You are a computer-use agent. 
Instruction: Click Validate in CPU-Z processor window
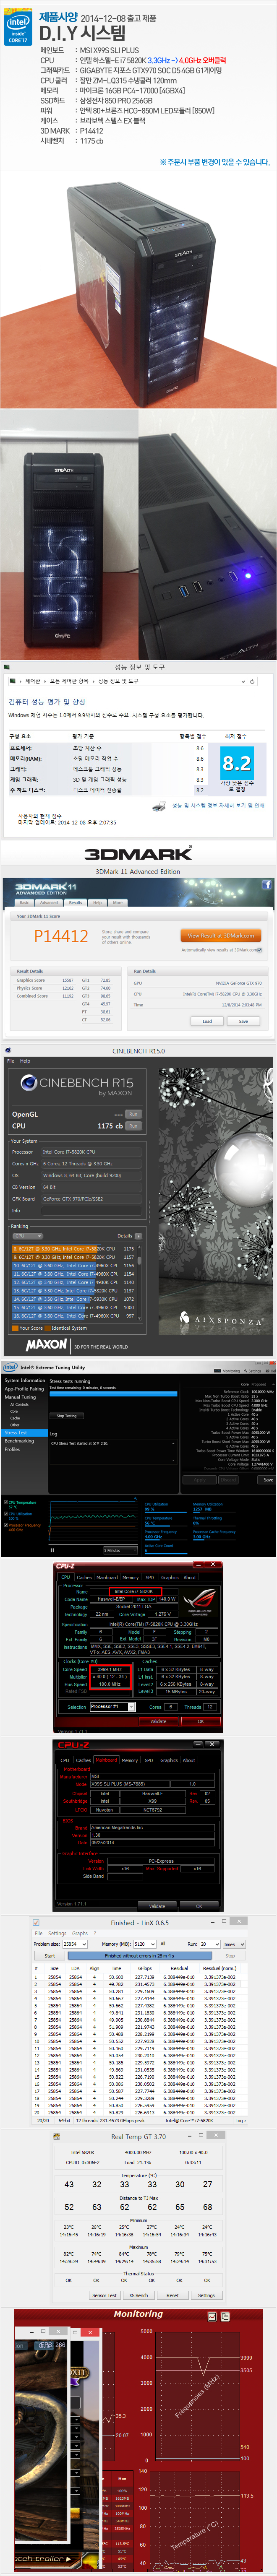[157, 1722]
